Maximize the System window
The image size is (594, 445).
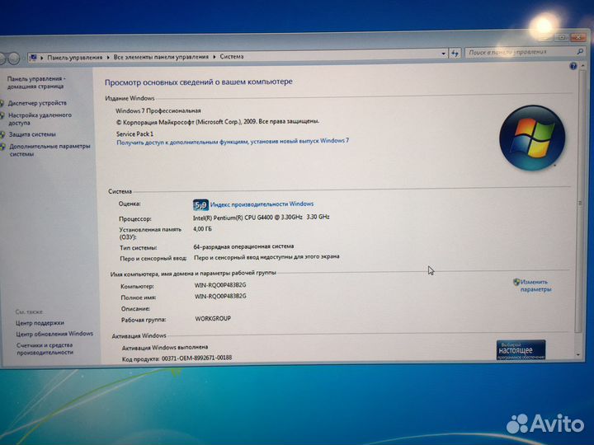(562, 37)
